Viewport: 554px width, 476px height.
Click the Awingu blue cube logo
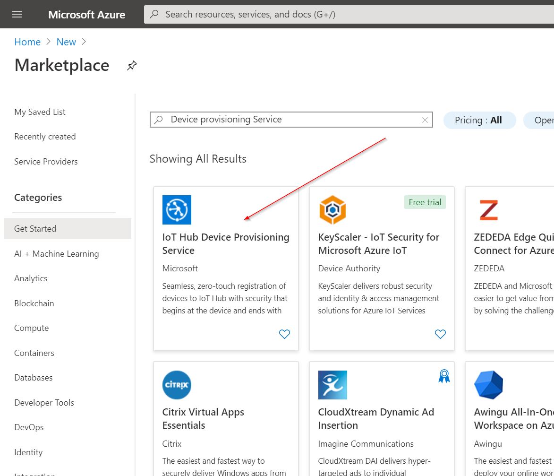tap(489, 385)
